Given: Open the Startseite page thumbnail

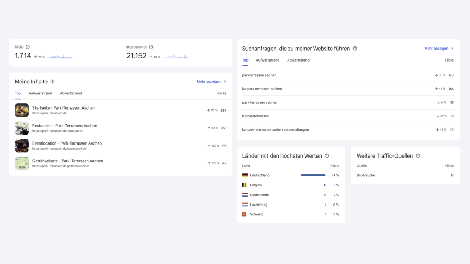Looking at the screenshot, I should coord(22,110).
